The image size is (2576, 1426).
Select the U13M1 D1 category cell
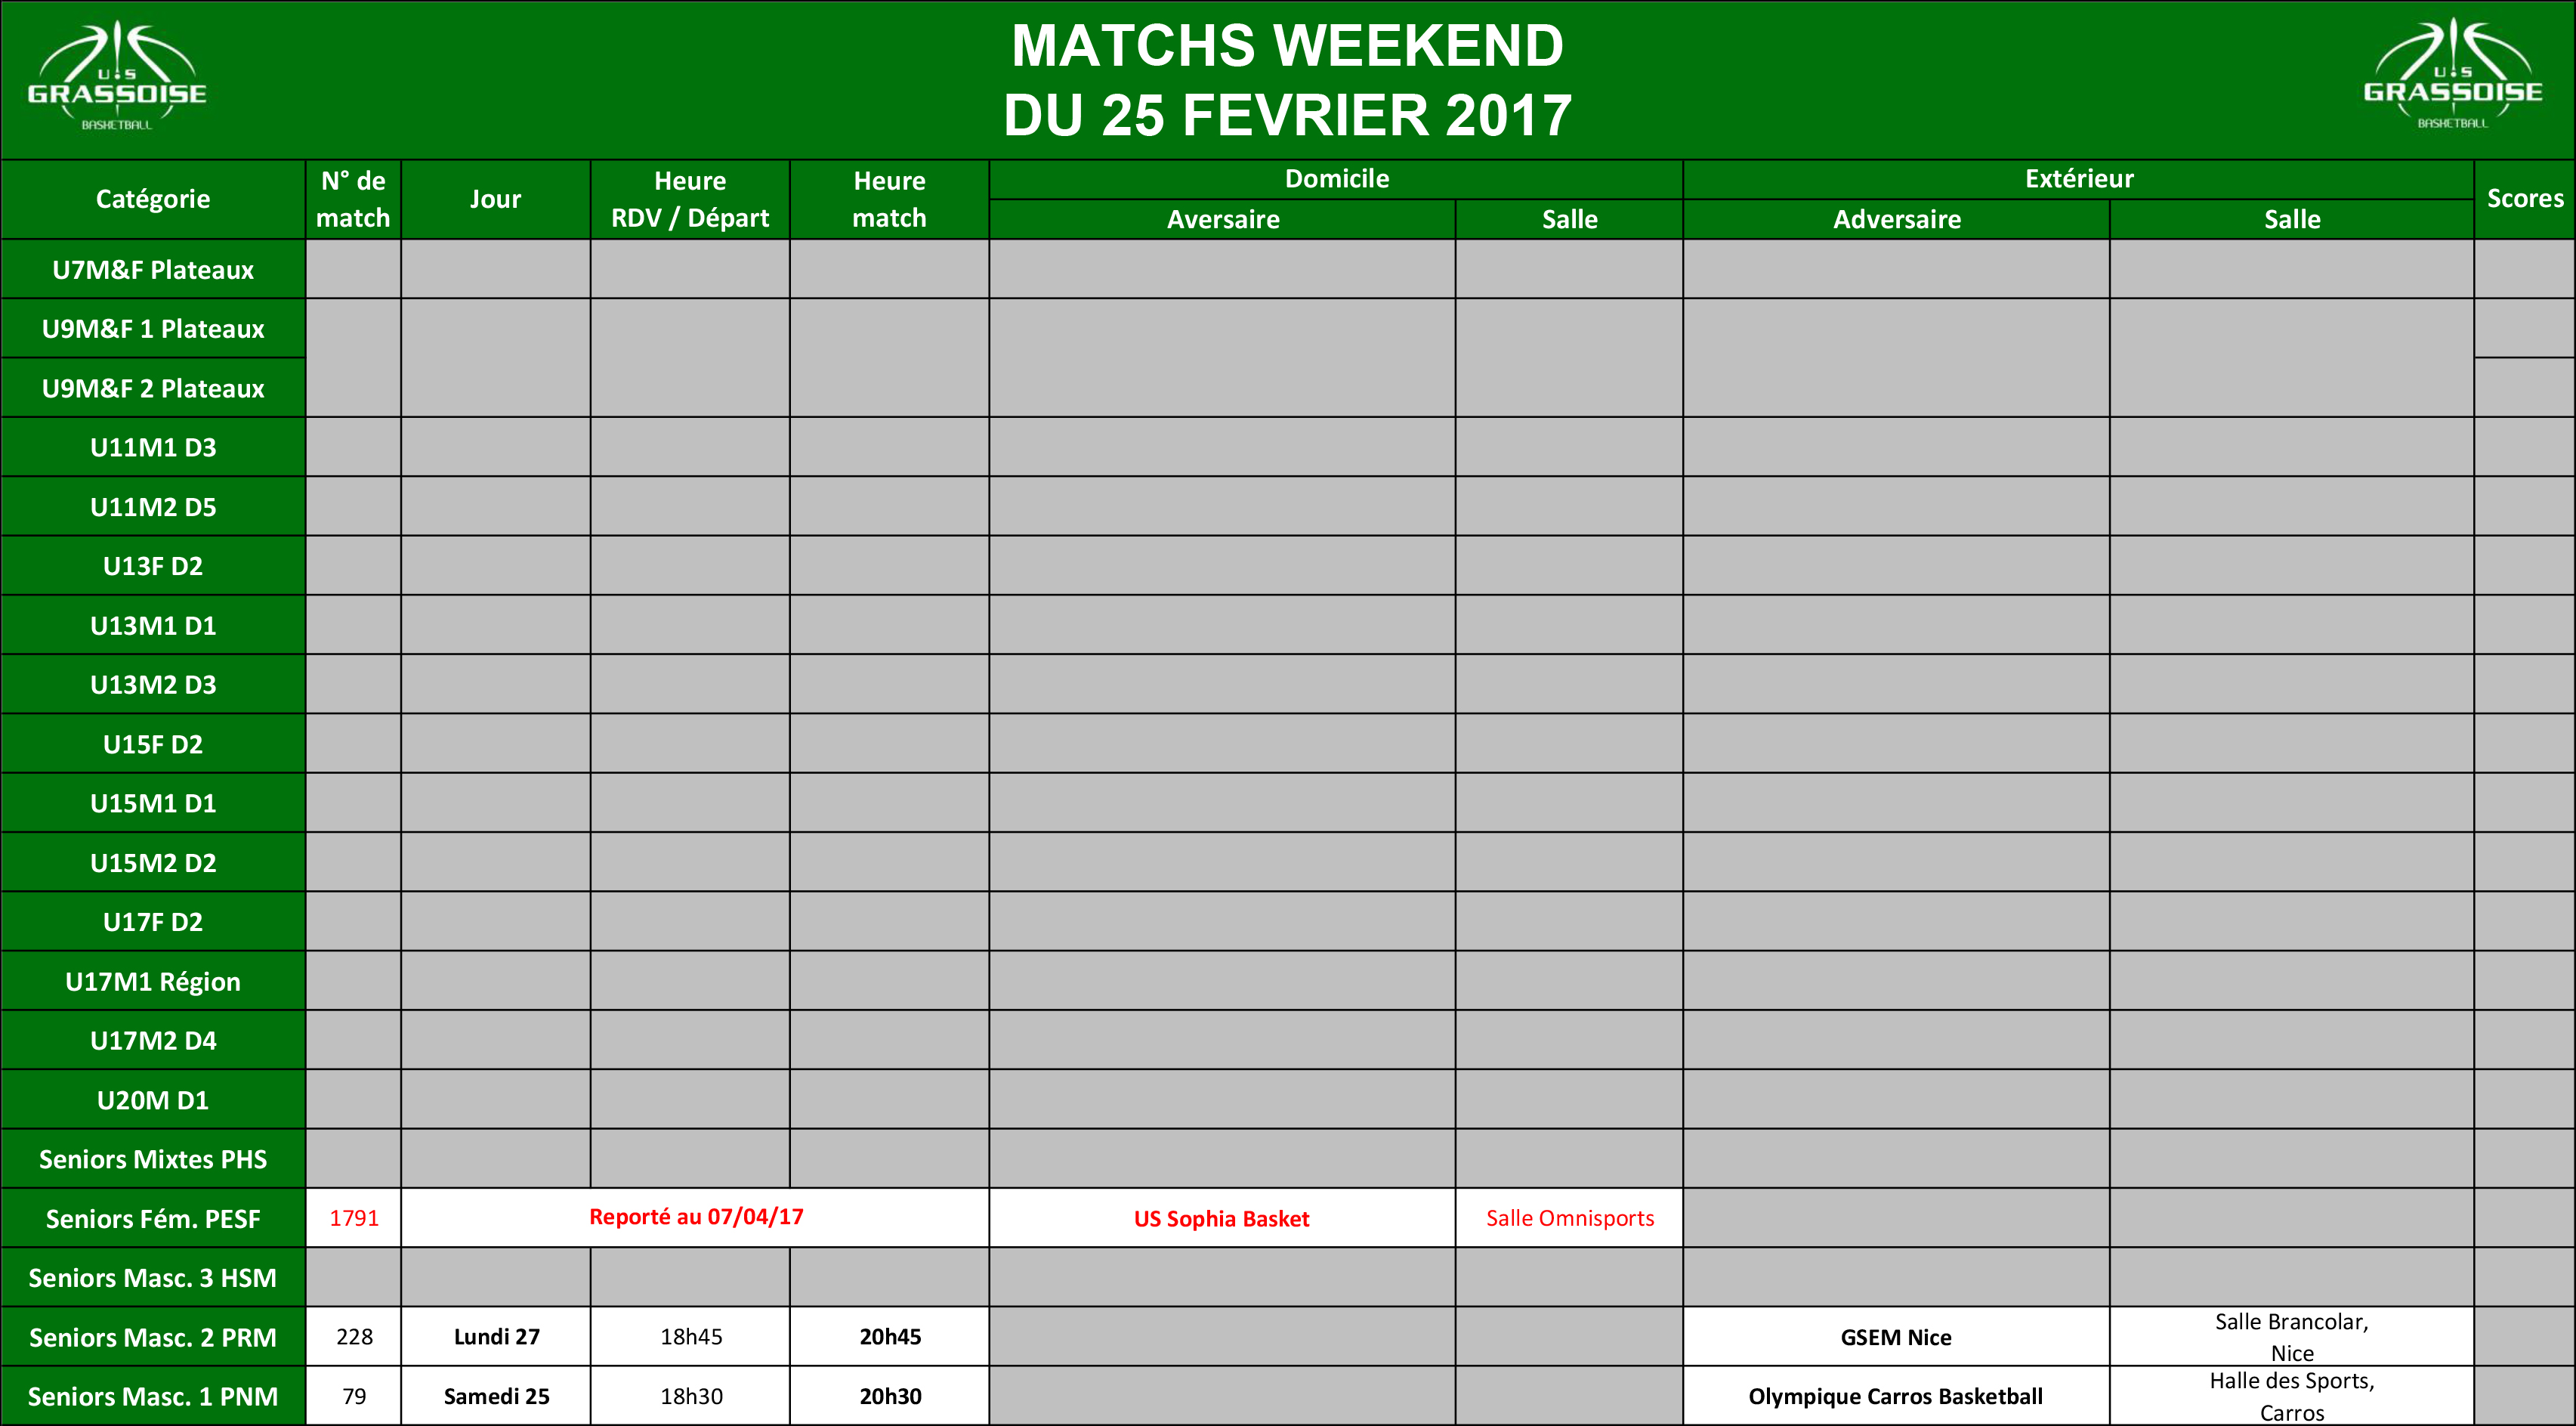pos(153,626)
